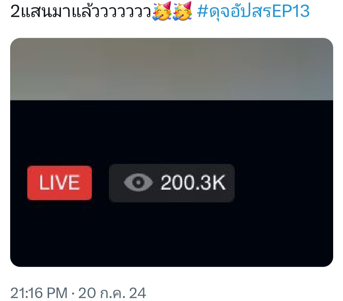Click the leading digit 2 in the tweet
Viewport: 343px width, 301px height.
(x=15, y=11)
